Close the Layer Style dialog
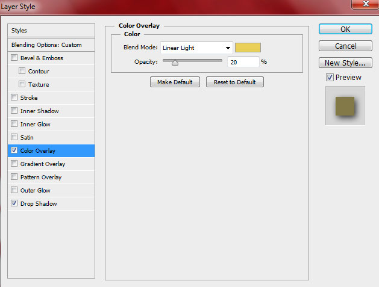The height and width of the screenshot is (287, 379). click(366, 4)
